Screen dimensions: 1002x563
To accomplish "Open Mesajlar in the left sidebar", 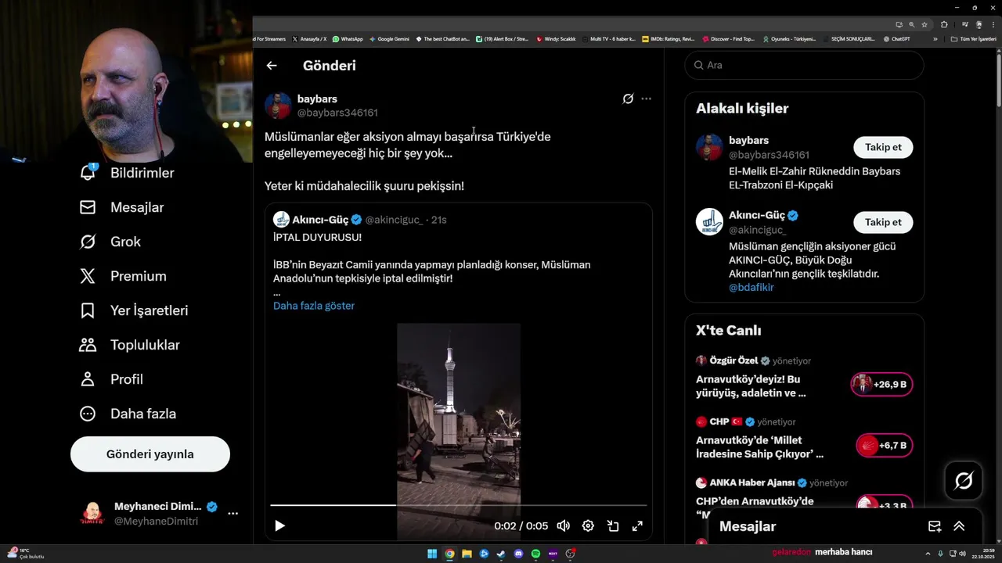I will (122, 207).
